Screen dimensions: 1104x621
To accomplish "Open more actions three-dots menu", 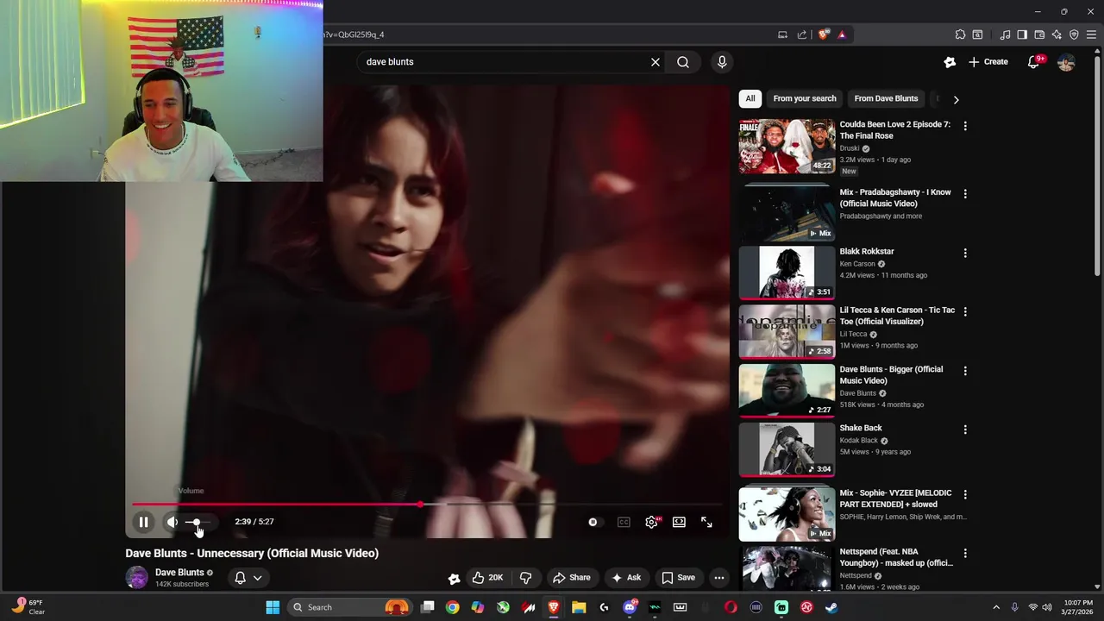I will tap(719, 578).
